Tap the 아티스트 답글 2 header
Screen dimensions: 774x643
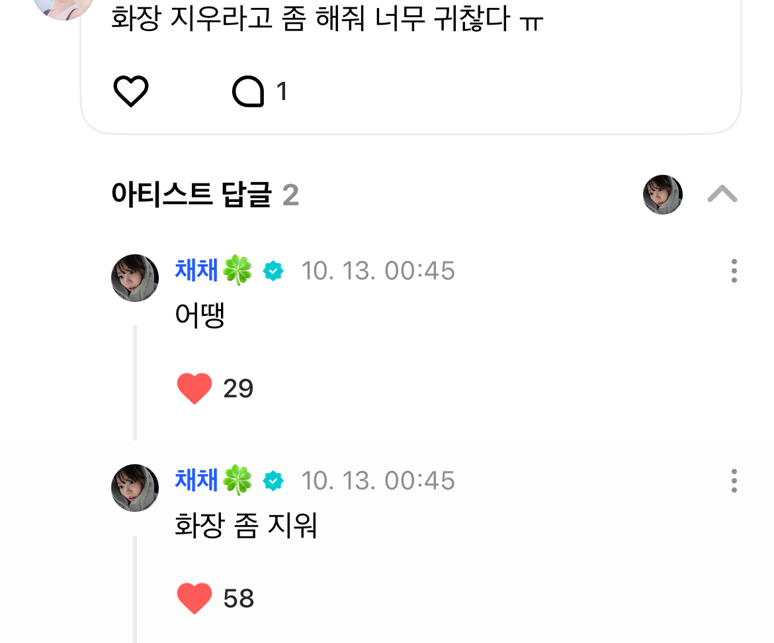tap(205, 195)
